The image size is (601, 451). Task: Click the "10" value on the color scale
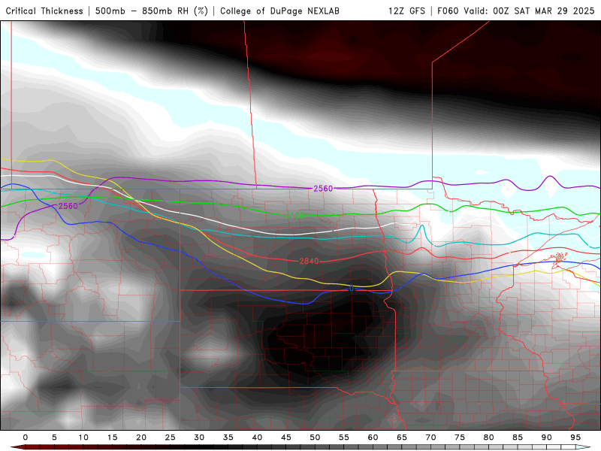(x=83, y=437)
